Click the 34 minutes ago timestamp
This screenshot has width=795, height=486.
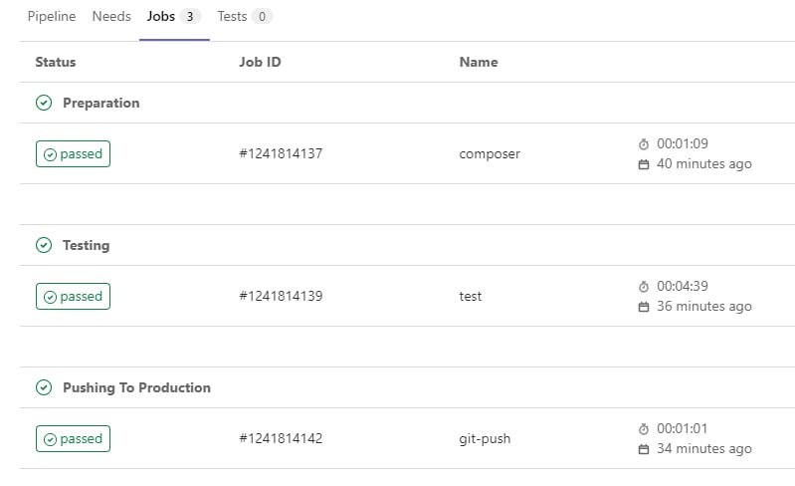[704, 449]
